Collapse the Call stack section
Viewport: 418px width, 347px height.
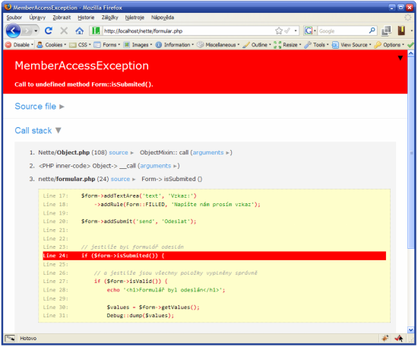[38, 131]
